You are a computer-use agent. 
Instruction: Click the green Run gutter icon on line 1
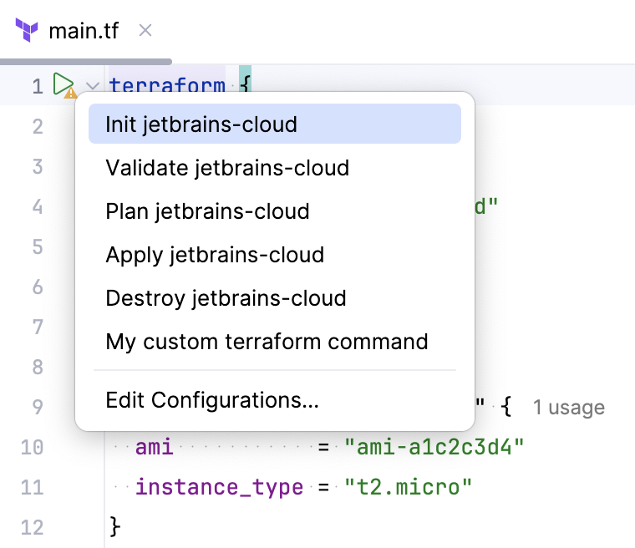click(63, 84)
